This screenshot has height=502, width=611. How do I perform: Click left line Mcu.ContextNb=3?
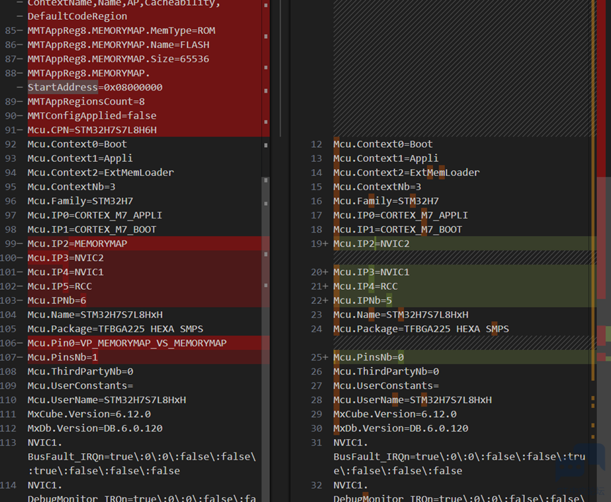[71, 187]
